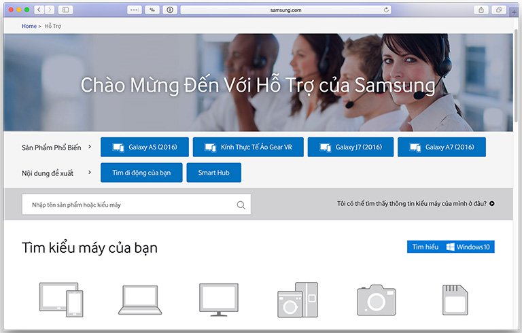Click the Hỗ Trợ breadcrumb text
Image resolution: width=522 pixels, height=333 pixels.
pyautogui.click(x=52, y=26)
